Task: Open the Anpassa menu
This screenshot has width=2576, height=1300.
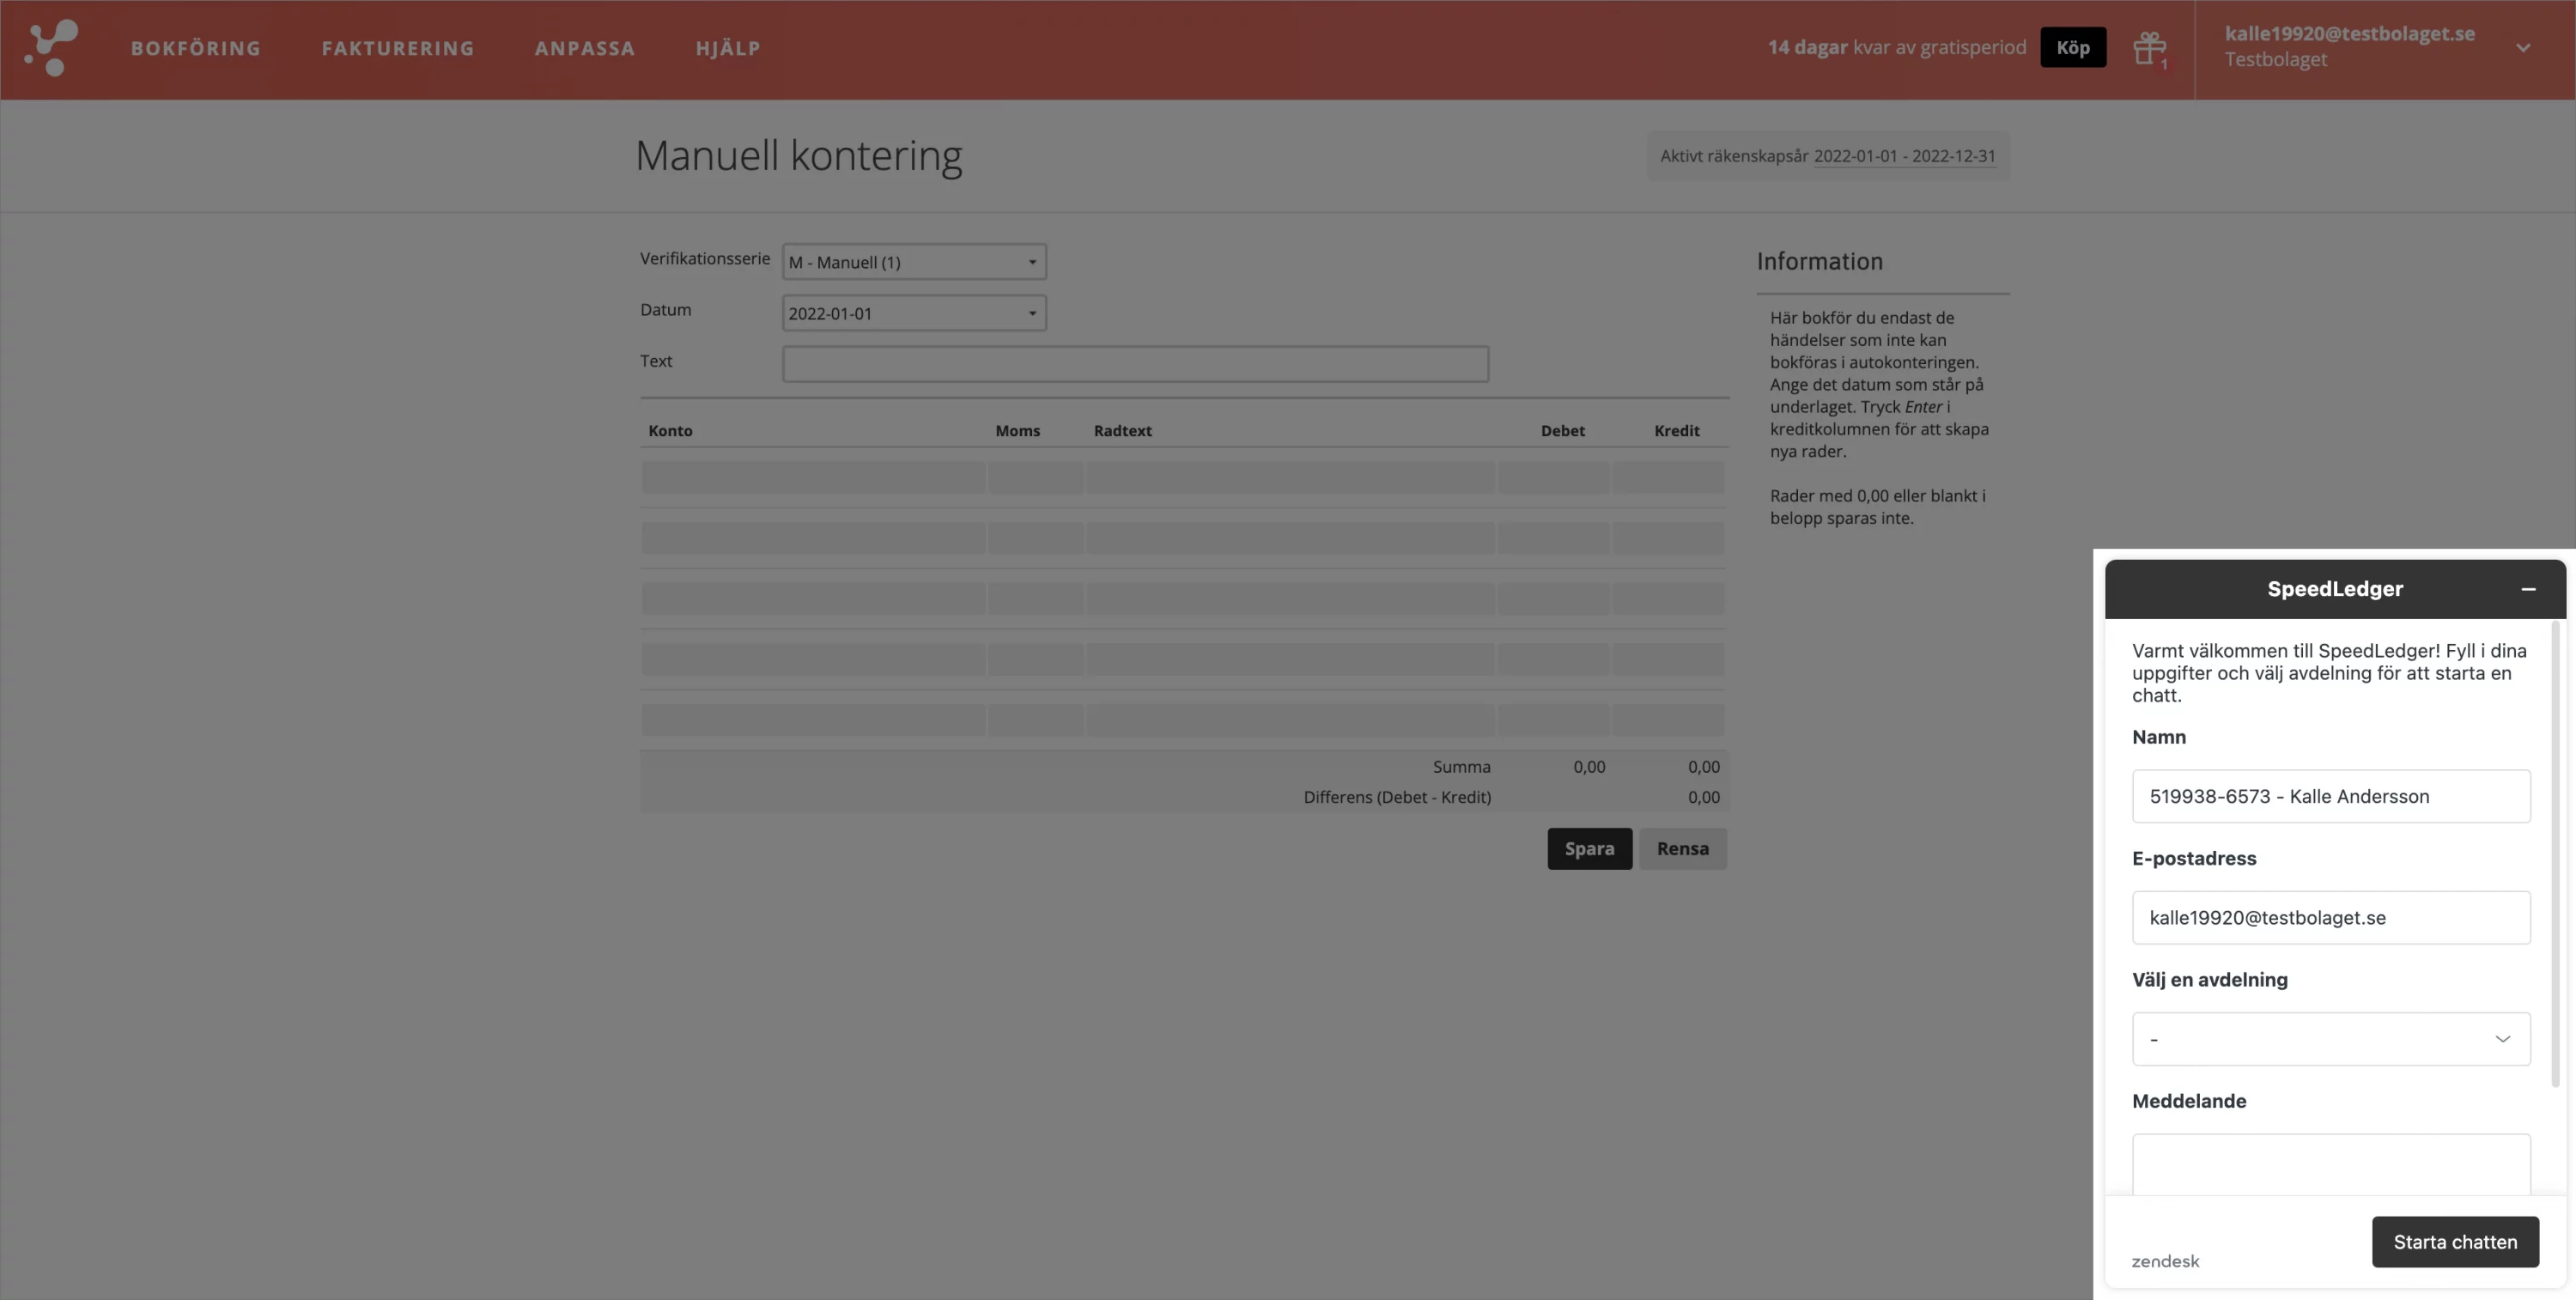Action: [585, 48]
